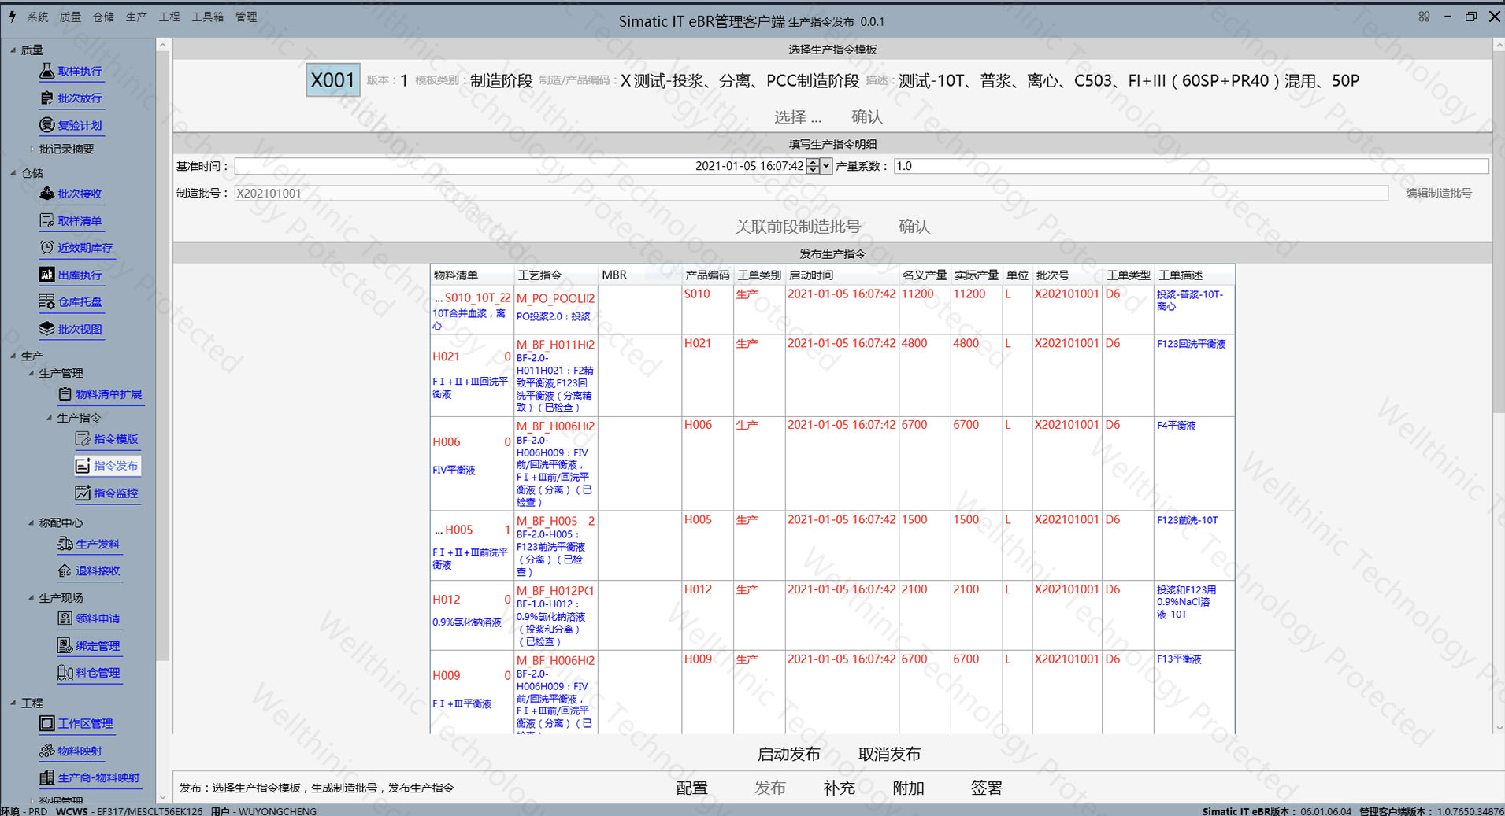Viewport: 1505px width, 816px height.
Task: Open the 工程 menu in menu bar
Action: tap(169, 17)
